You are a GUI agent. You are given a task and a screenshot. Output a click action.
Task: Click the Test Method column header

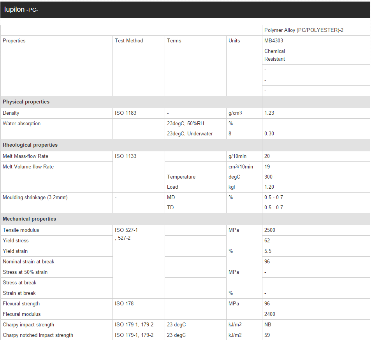129,41
